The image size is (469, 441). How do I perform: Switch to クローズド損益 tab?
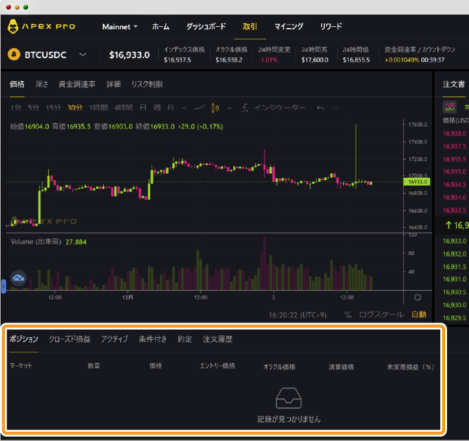70,339
